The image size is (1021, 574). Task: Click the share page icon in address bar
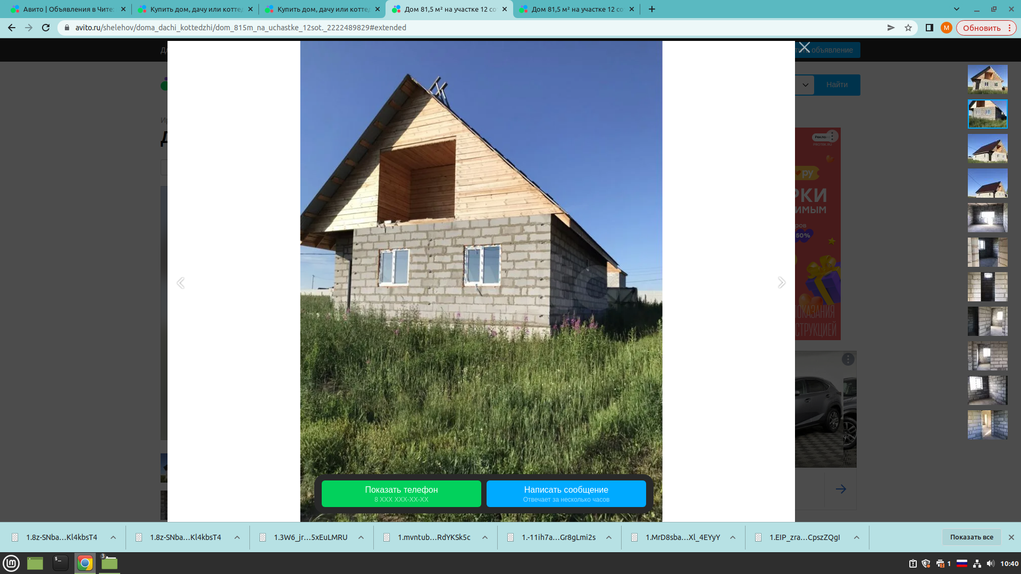(x=891, y=28)
